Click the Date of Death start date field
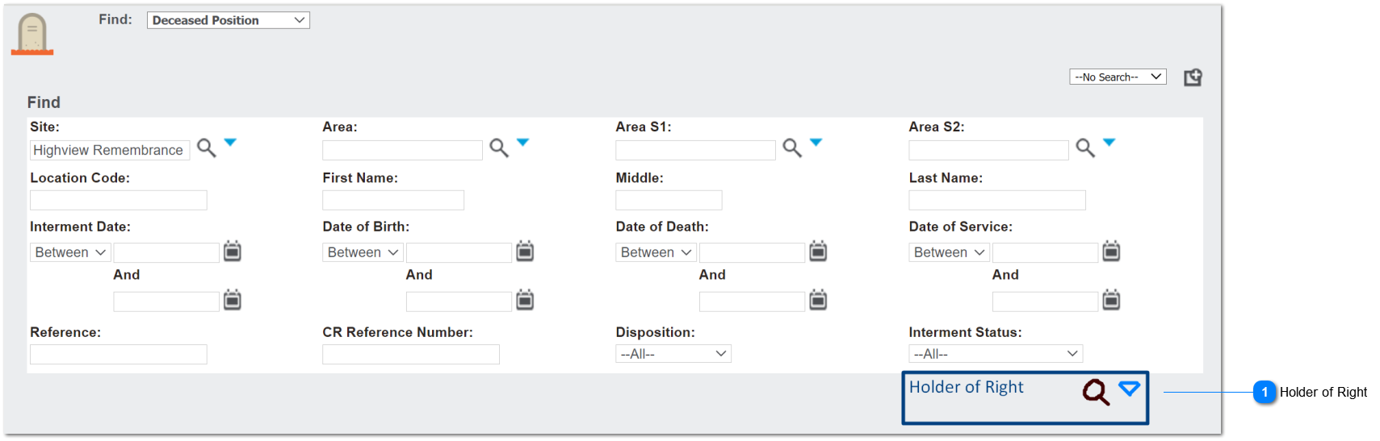The height and width of the screenshot is (441, 1380). (752, 252)
